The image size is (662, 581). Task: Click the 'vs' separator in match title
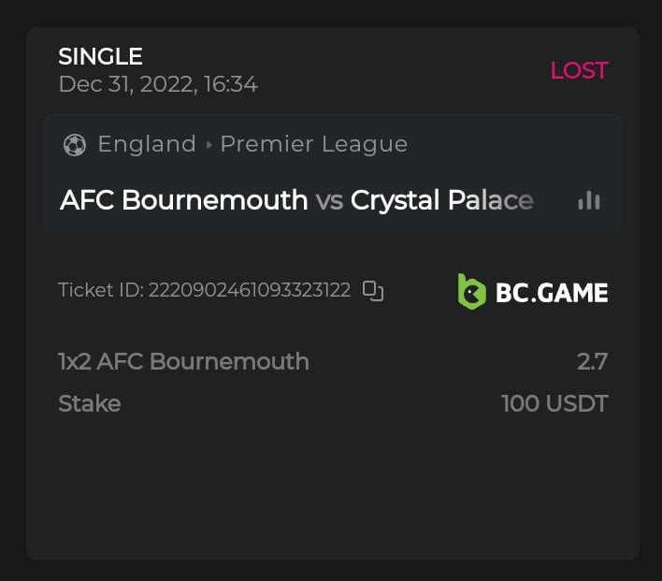click(329, 200)
